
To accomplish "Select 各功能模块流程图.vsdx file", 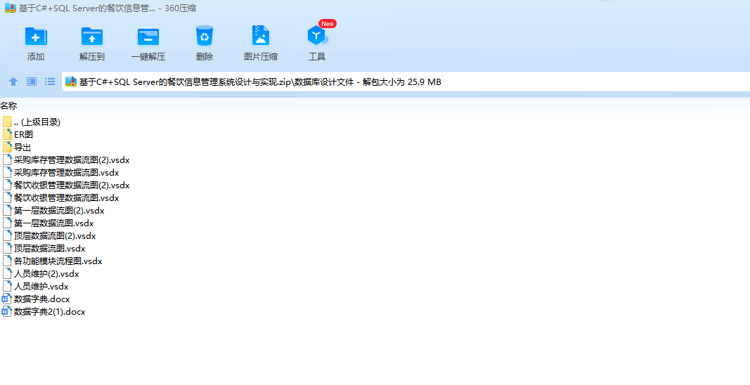I will 52,261.
